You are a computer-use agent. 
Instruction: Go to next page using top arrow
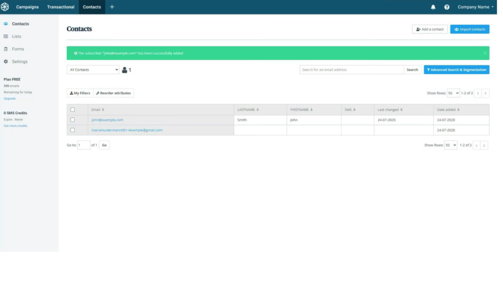click(485, 93)
